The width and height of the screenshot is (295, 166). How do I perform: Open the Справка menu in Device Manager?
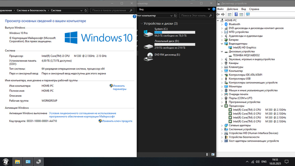pos(254,9)
